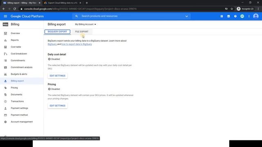Viewport: 262px width, 147px height.
Task: Expand the My Billing Account dropdown
Action: [86, 24]
